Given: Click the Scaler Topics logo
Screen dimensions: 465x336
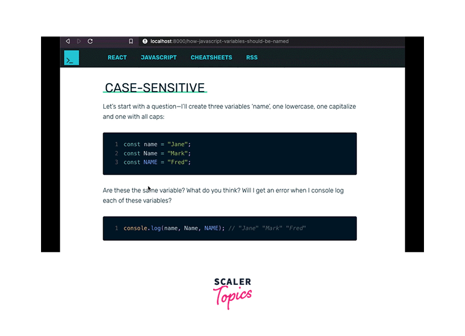Looking at the screenshot, I should point(232,293).
